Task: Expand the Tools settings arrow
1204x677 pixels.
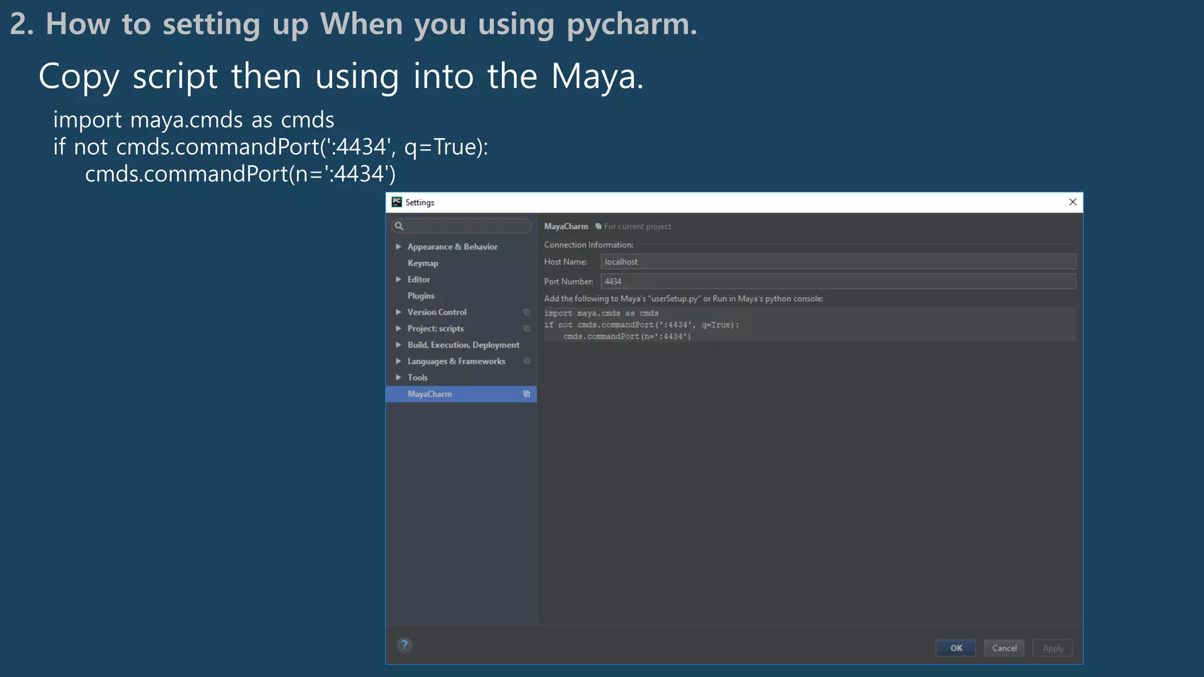Action: pos(399,377)
